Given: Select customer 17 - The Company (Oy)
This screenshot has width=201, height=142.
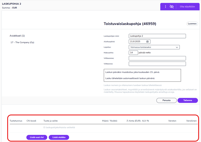Looking at the screenshot, I should 22,43.
